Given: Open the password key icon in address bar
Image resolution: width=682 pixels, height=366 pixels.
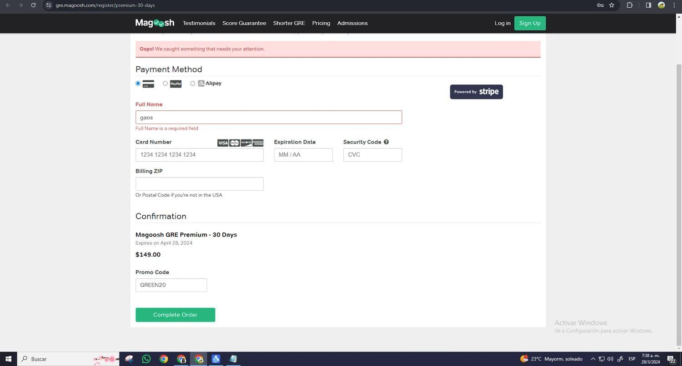Looking at the screenshot, I should pos(600,5).
